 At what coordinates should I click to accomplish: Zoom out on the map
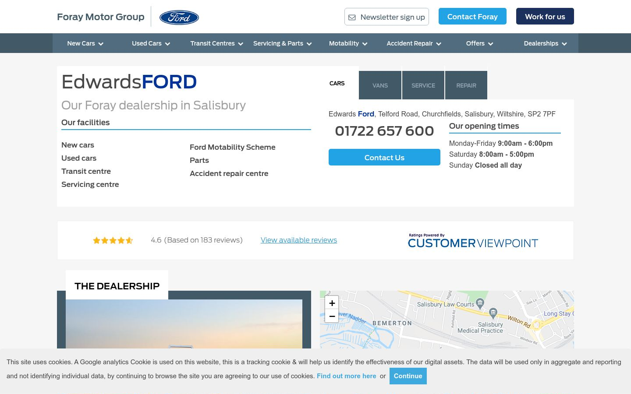click(332, 316)
